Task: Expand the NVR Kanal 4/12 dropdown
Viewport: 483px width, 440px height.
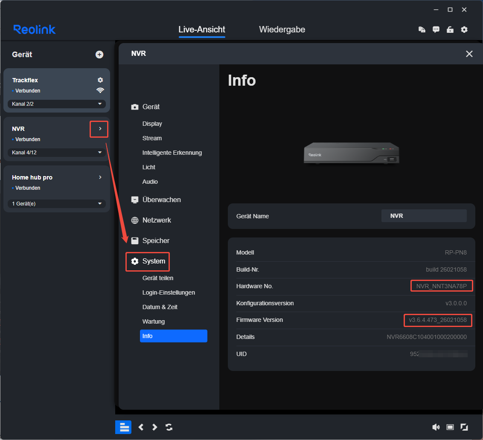Action: pyautogui.click(x=56, y=152)
